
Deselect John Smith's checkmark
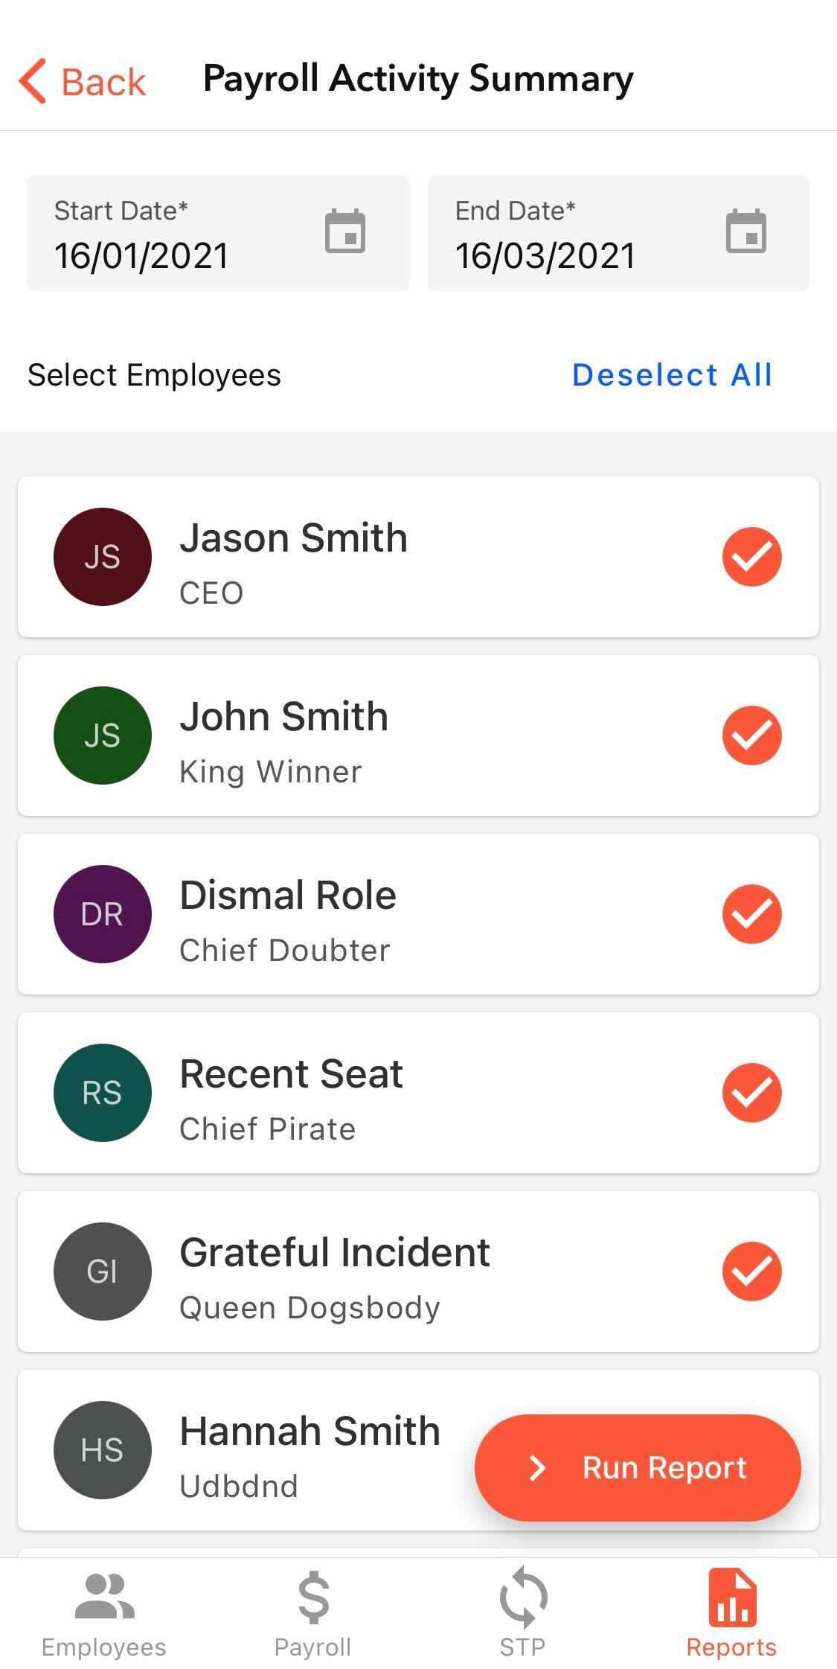coord(751,735)
